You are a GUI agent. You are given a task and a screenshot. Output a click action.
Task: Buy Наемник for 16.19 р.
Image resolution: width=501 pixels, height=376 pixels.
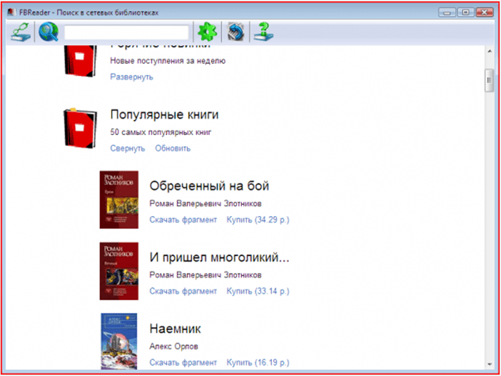pos(257,363)
